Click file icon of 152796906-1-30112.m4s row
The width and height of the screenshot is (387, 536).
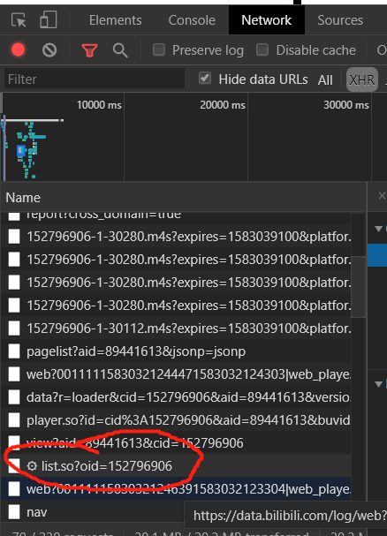pos(14,328)
